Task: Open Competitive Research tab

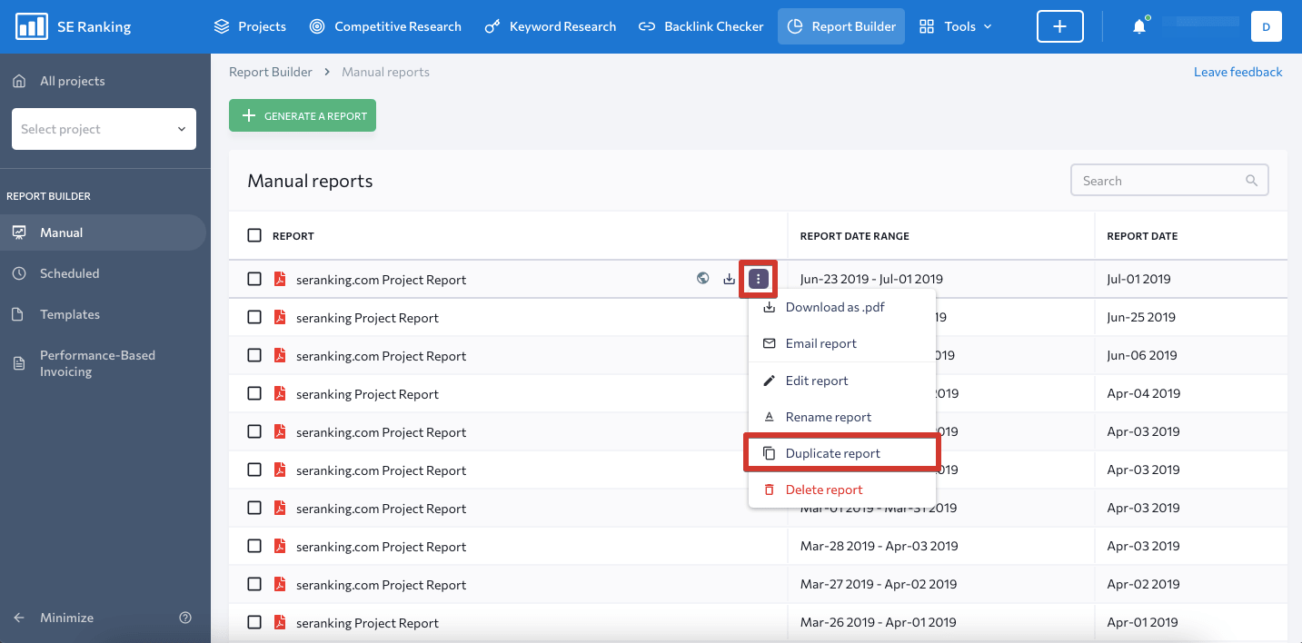Action: tap(385, 26)
